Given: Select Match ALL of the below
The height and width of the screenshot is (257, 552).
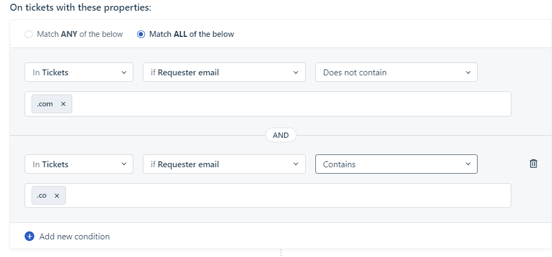Looking at the screenshot, I should 141,34.
